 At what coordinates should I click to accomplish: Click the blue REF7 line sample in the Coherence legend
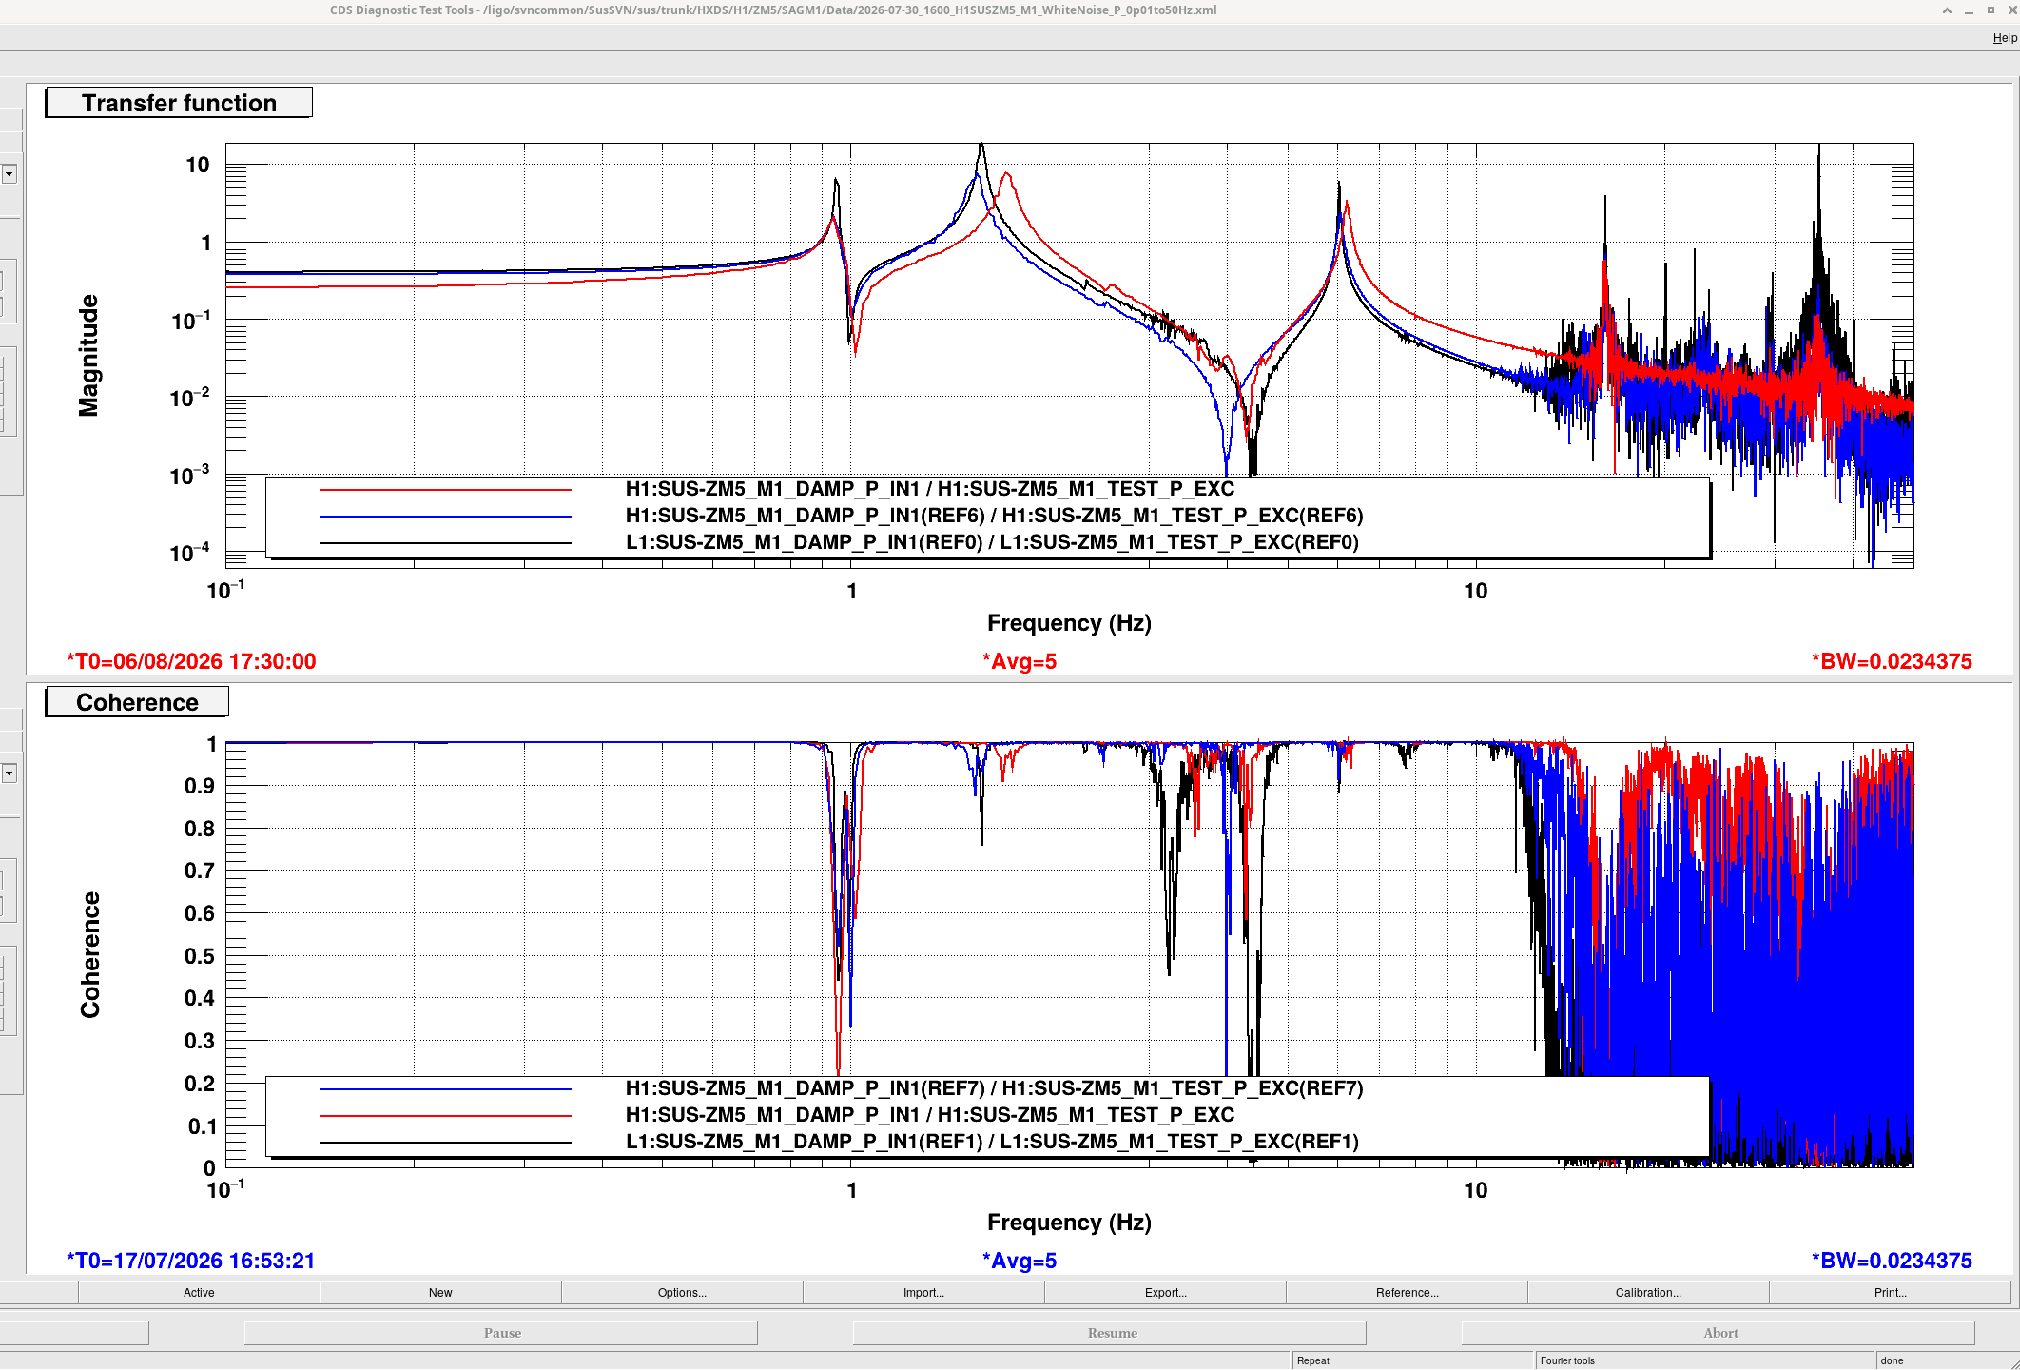[x=445, y=1088]
